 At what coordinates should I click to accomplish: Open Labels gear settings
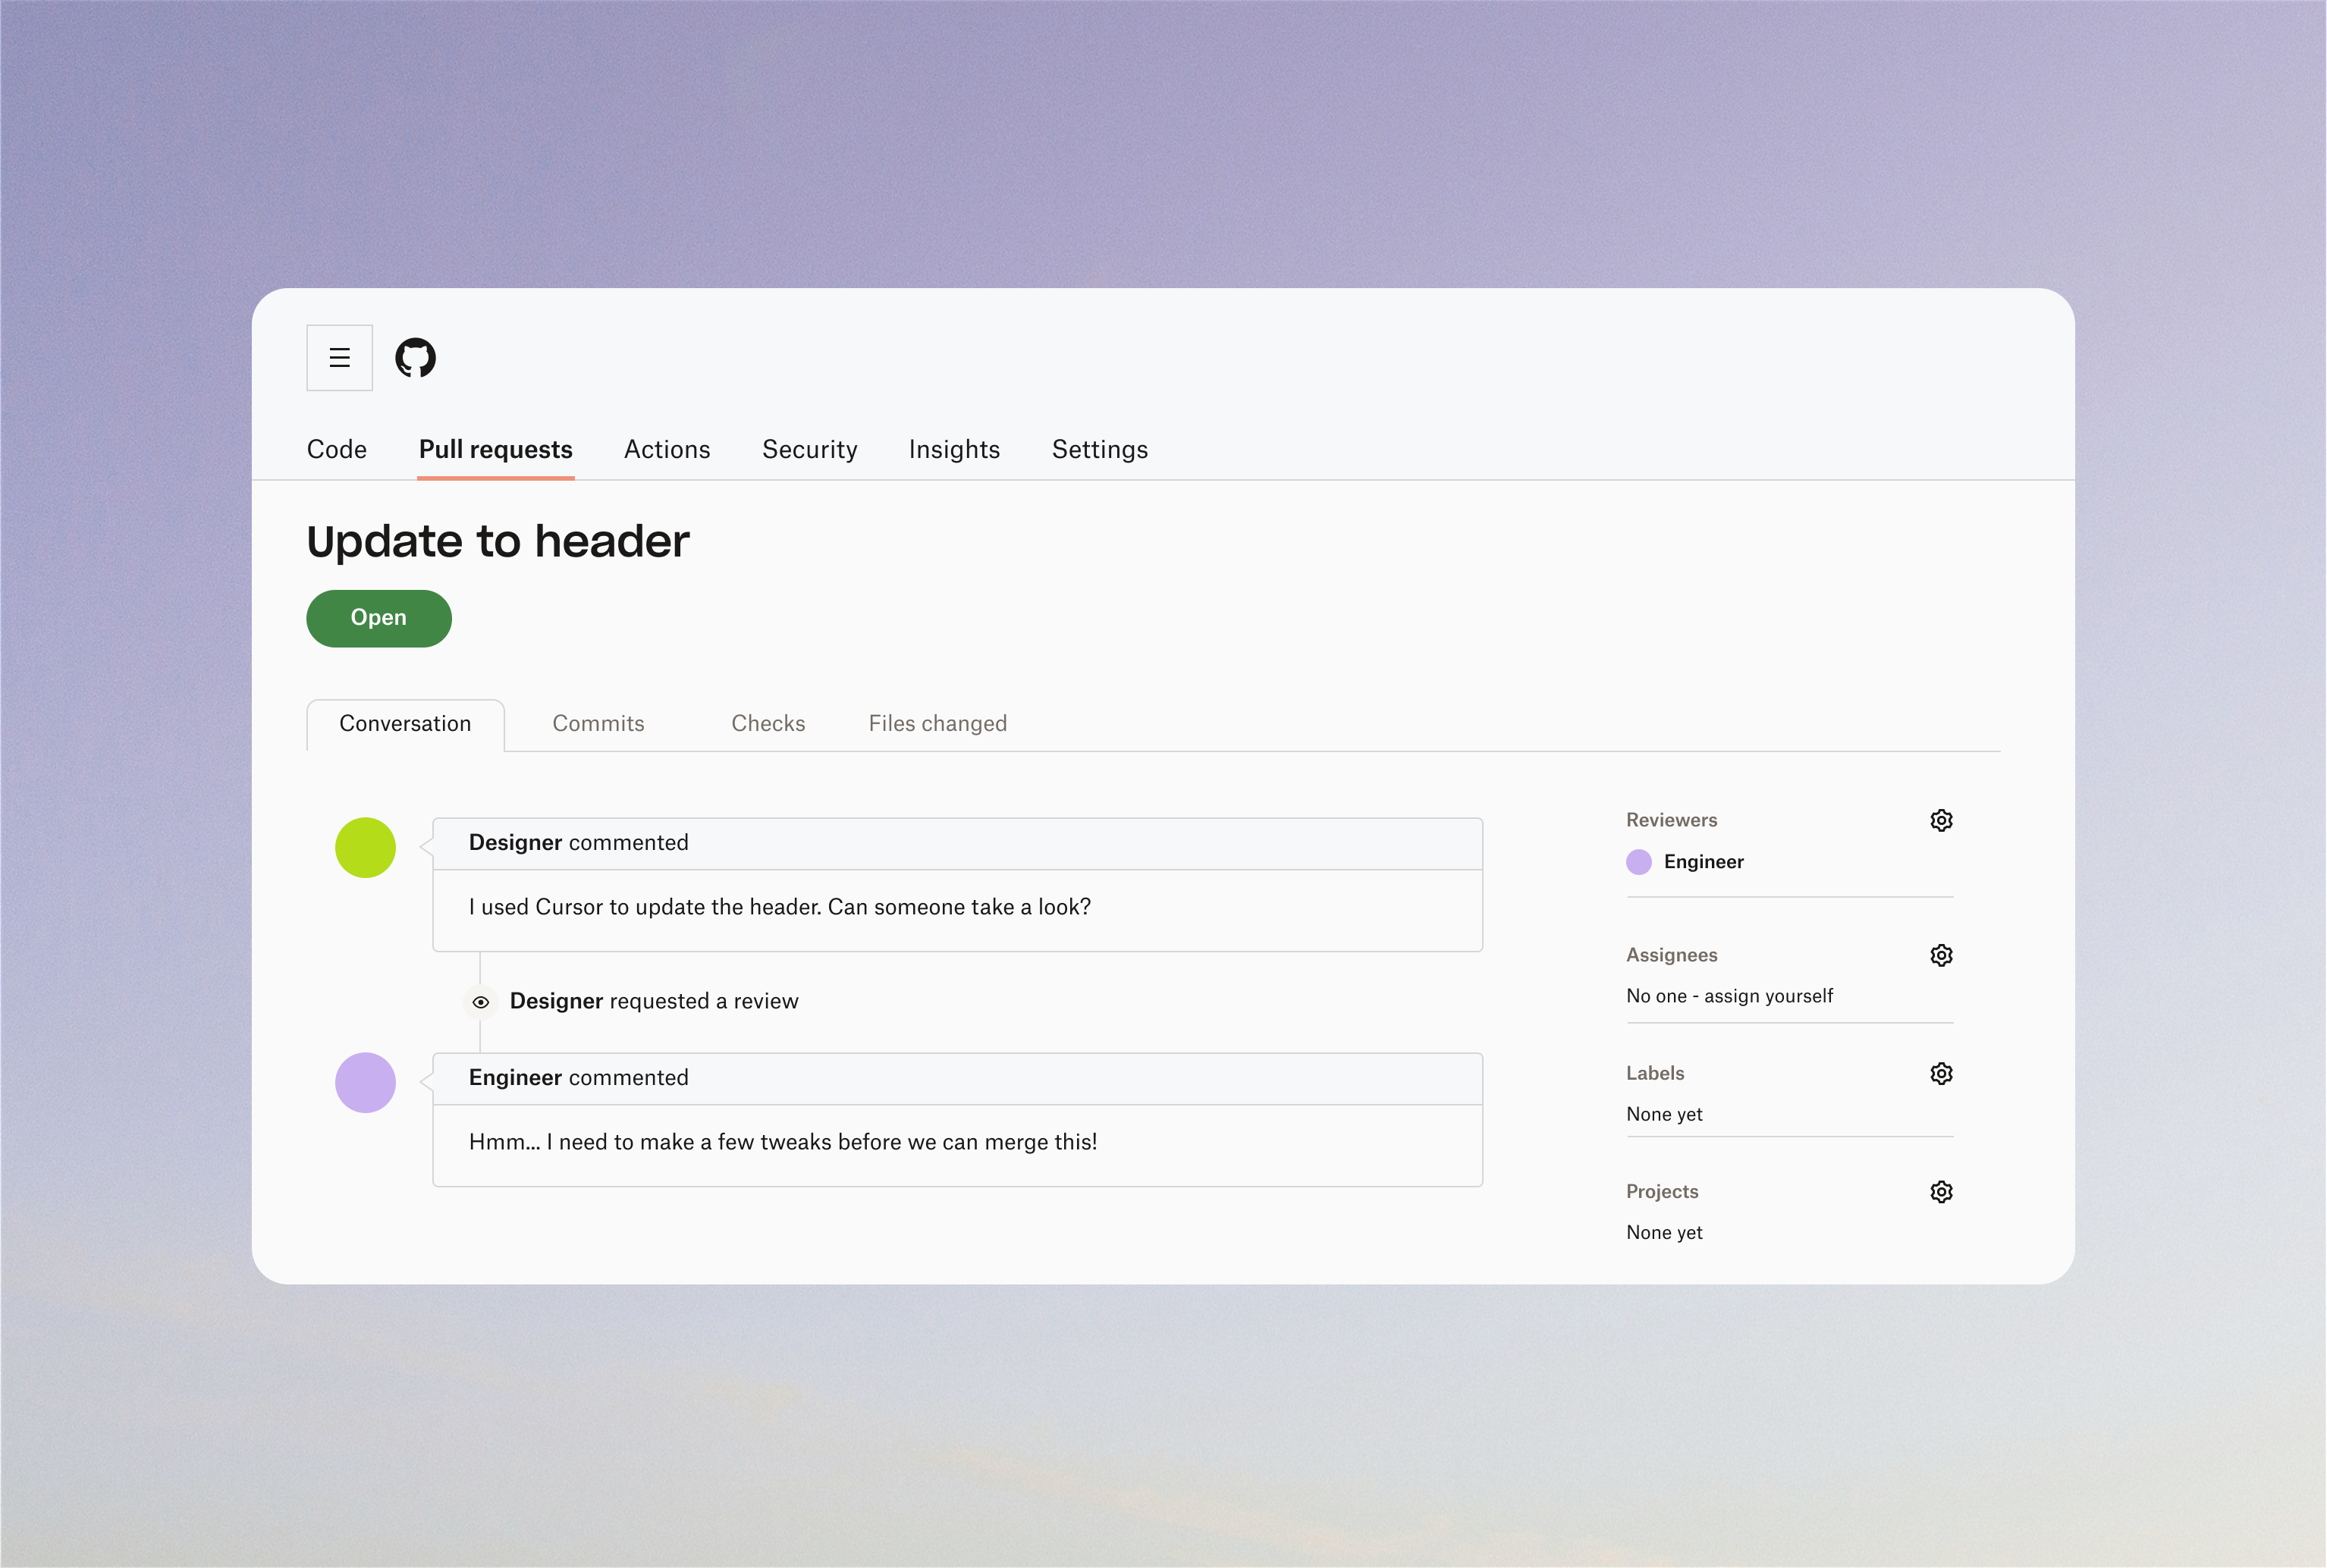[x=1941, y=1073]
